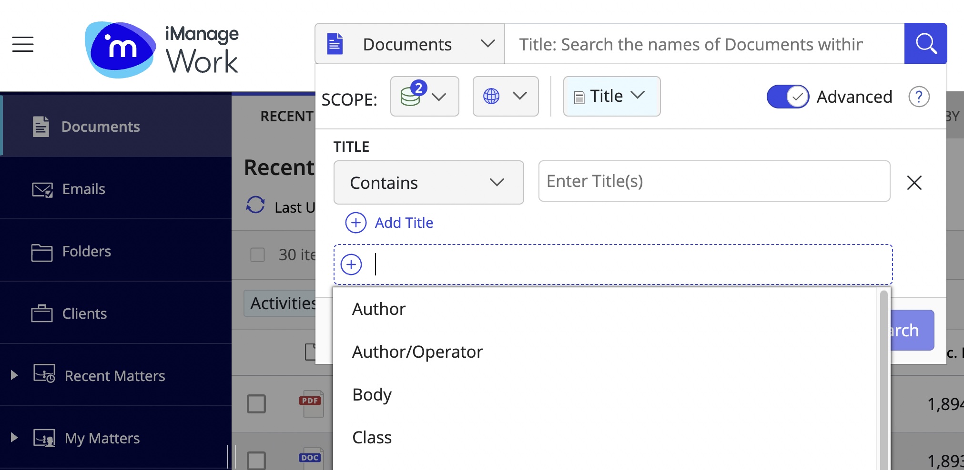Toggle the Advanced search switch
964x470 pixels.
click(788, 97)
